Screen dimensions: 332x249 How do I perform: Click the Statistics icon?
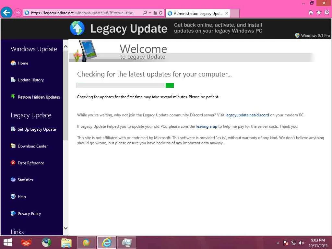click(13, 180)
